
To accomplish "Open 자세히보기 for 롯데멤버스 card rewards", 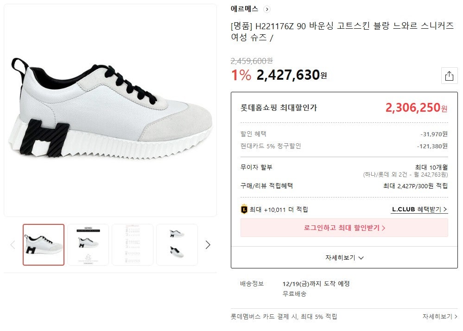I will [x=439, y=317].
